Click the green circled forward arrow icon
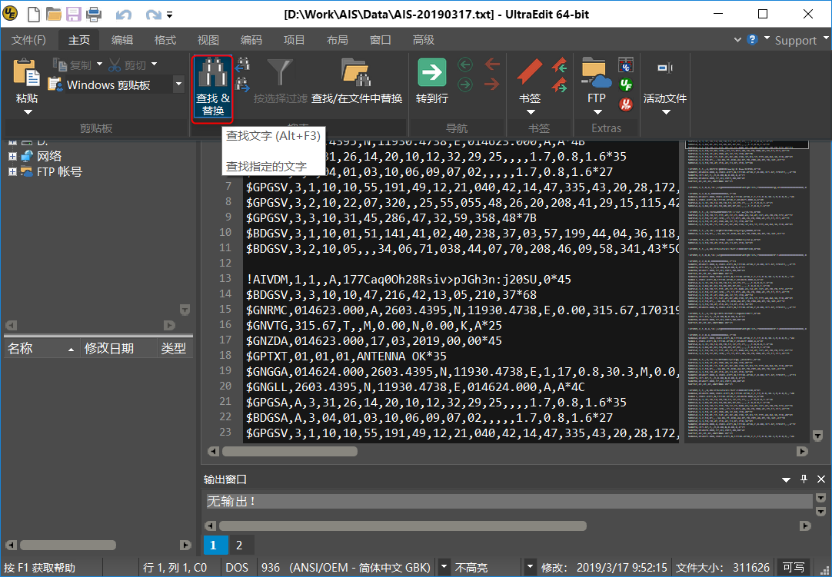The height and width of the screenshot is (577, 832). pyautogui.click(x=465, y=84)
